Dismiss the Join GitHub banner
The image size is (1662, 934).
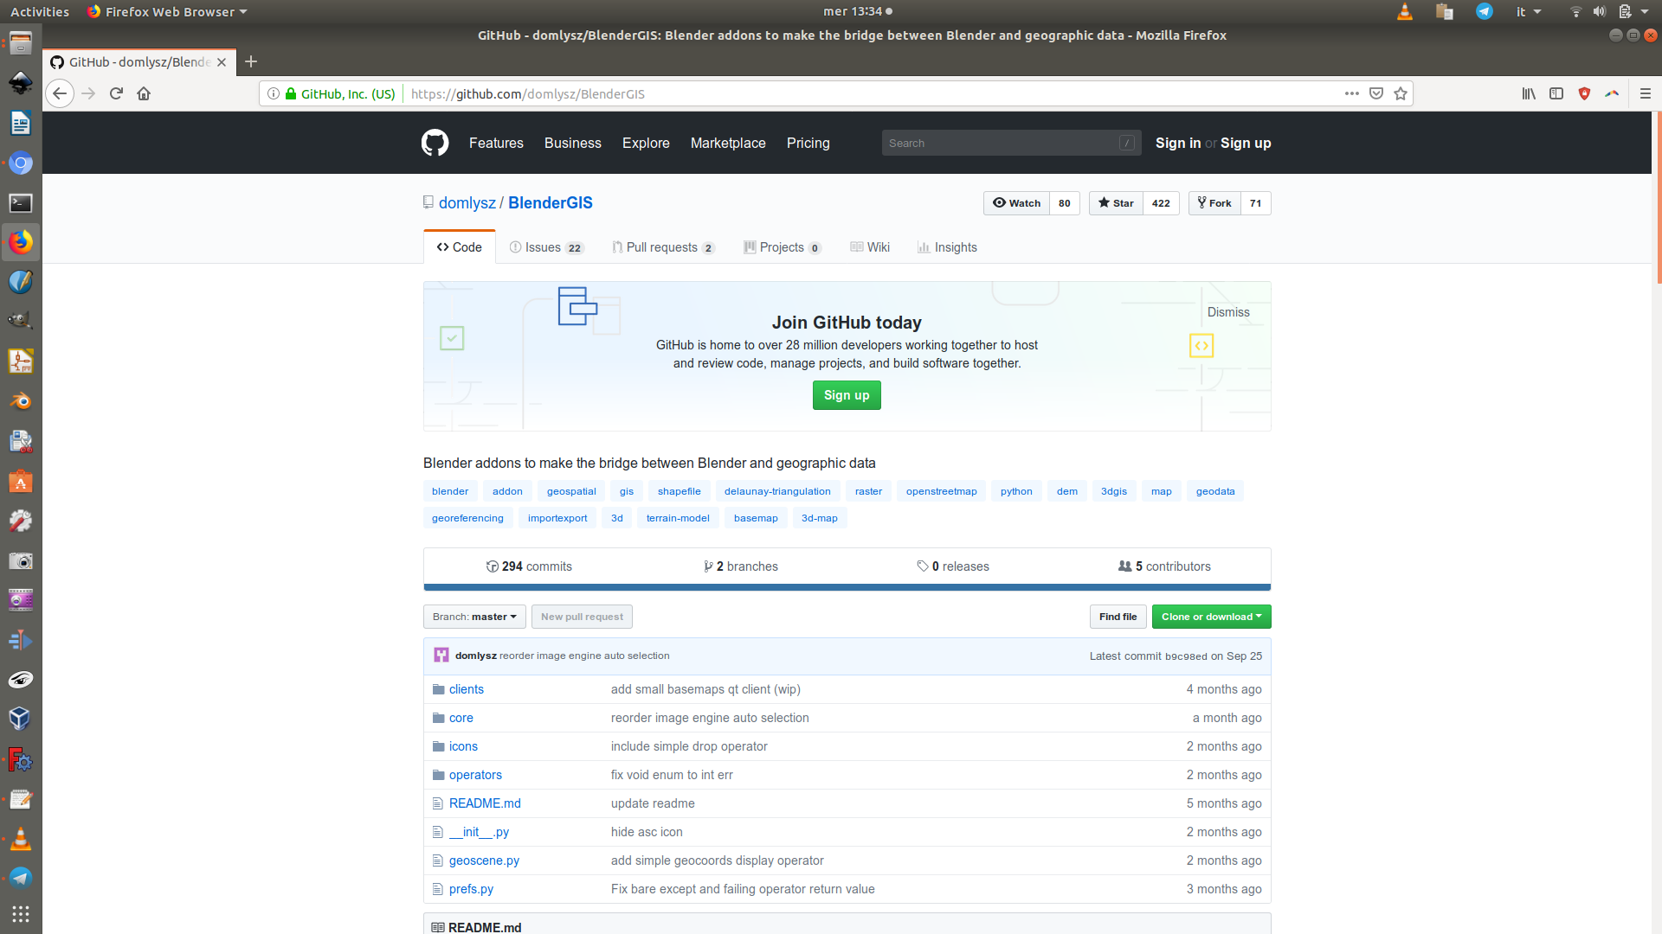(x=1228, y=312)
